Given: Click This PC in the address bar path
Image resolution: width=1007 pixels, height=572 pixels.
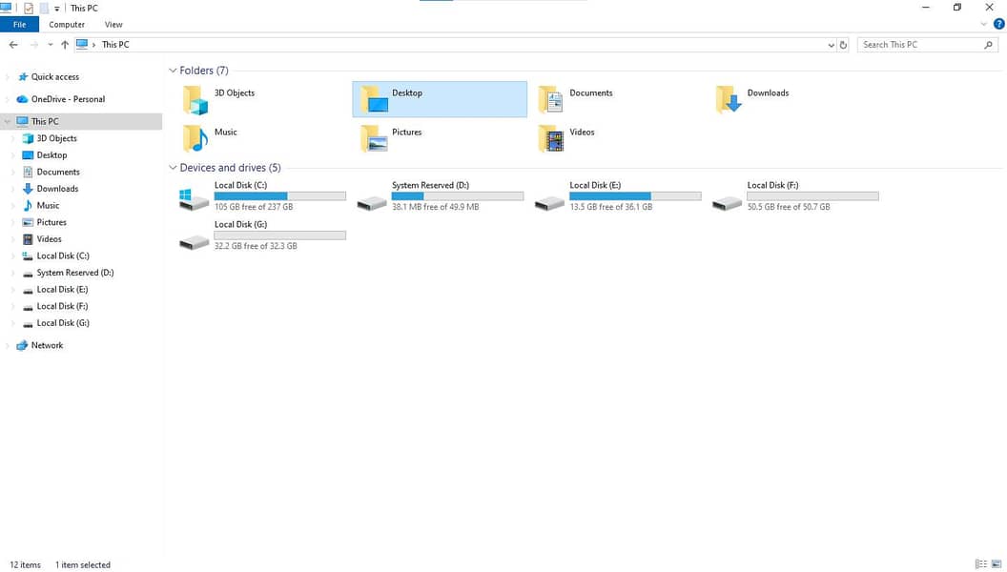Looking at the screenshot, I should [x=115, y=45].
